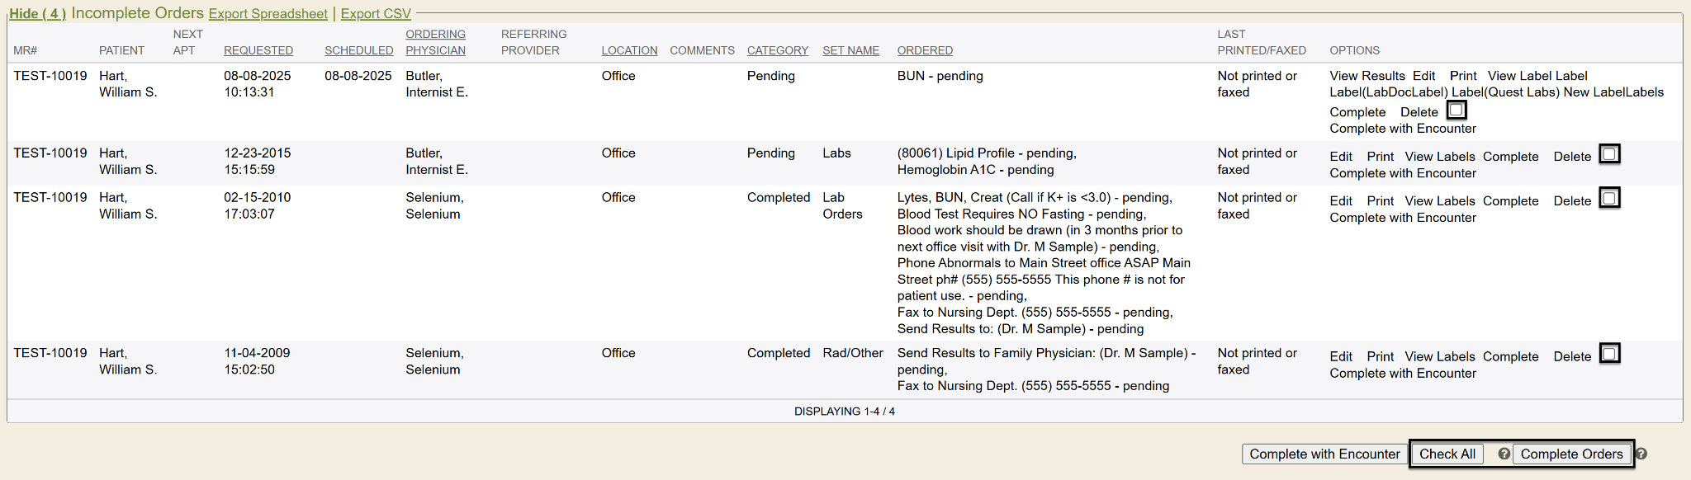Click the Export Spreadsheet link
Image resolution: width=1691 pixels, height=480 pixels.
(x=268, y=13)
